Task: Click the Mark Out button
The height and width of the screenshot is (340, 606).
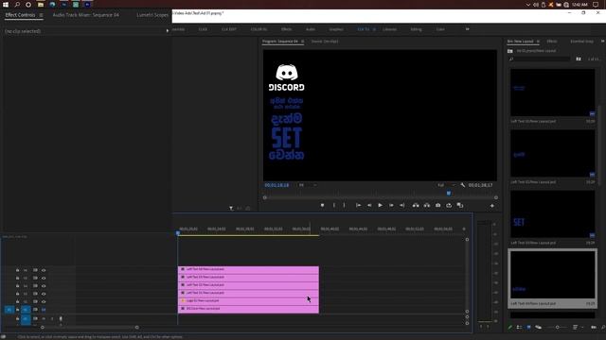Action: click(344, 206)
